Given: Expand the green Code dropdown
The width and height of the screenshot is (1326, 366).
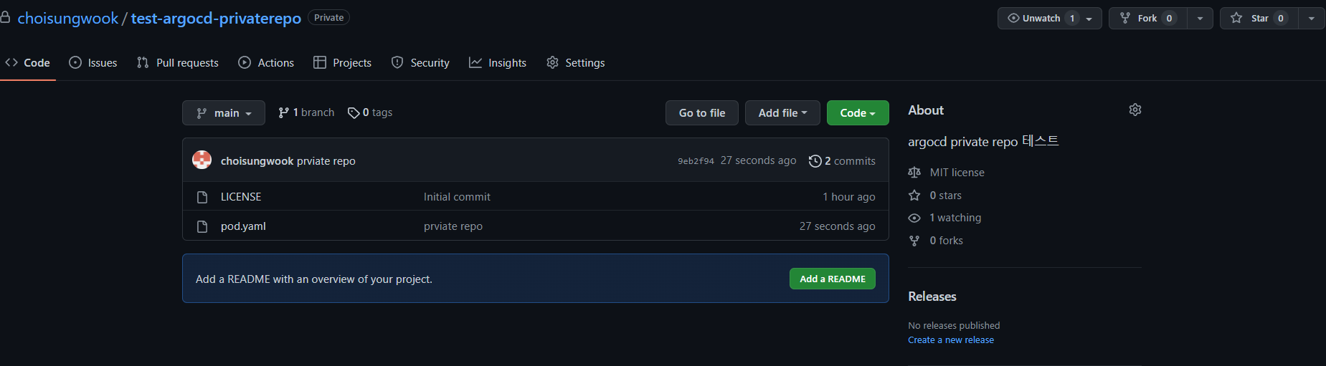Looking at the screenshot, I should pos(858,113).
